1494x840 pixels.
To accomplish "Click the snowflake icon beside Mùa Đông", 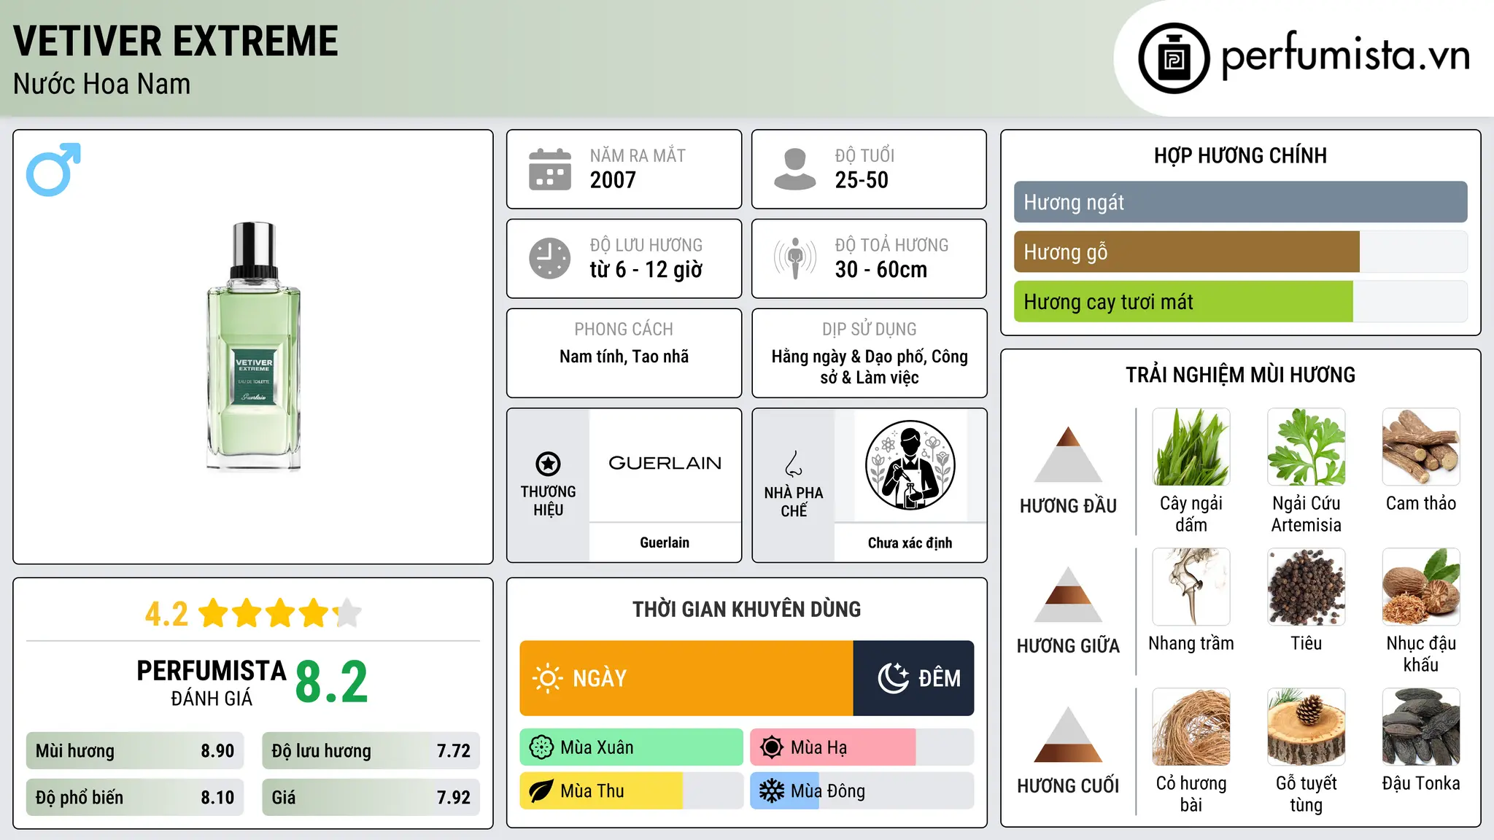I will pyautogui.click(x=772, y=791).
